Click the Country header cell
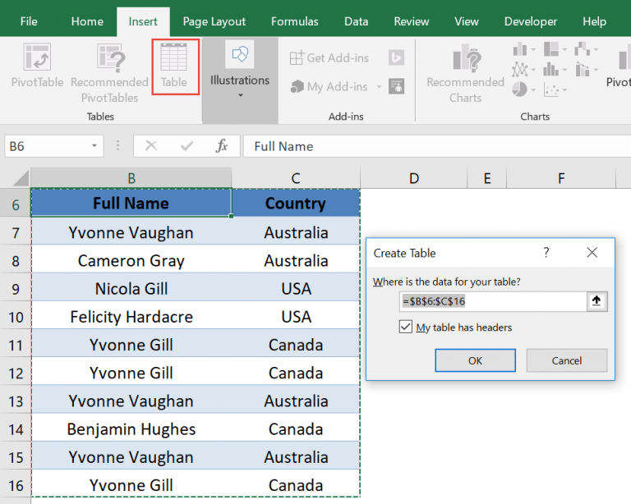The image size is (631, 504). 296,203
